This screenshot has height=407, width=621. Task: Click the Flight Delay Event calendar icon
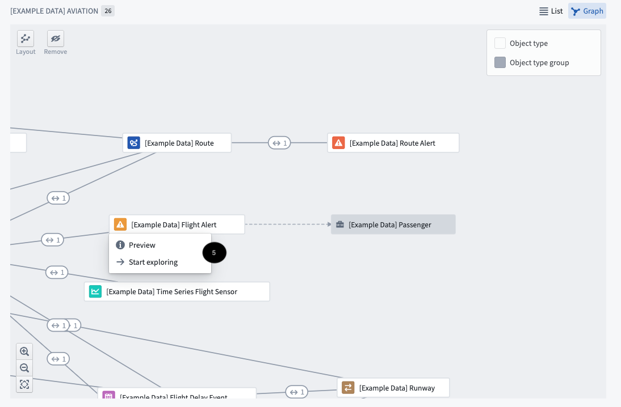[x=109, y=395]
